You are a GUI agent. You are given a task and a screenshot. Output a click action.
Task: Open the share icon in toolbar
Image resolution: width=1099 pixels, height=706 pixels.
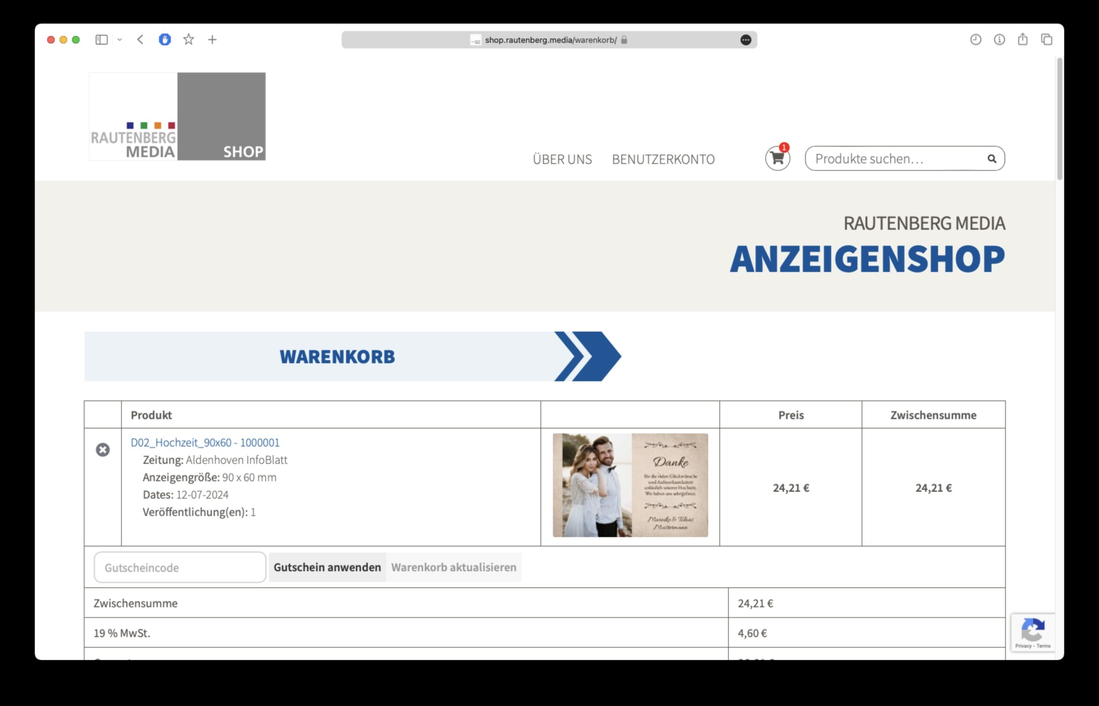(x=1023, y=39)
